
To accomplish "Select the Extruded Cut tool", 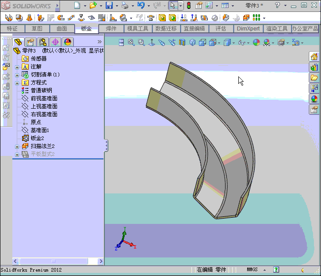I will tap(162, 18).
